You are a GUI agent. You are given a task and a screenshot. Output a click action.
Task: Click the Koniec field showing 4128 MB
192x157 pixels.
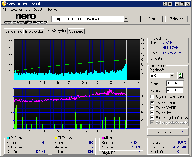click(x=175, y=90)
